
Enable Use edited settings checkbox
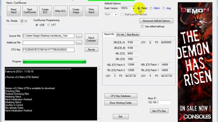click(x=142, y=26)
